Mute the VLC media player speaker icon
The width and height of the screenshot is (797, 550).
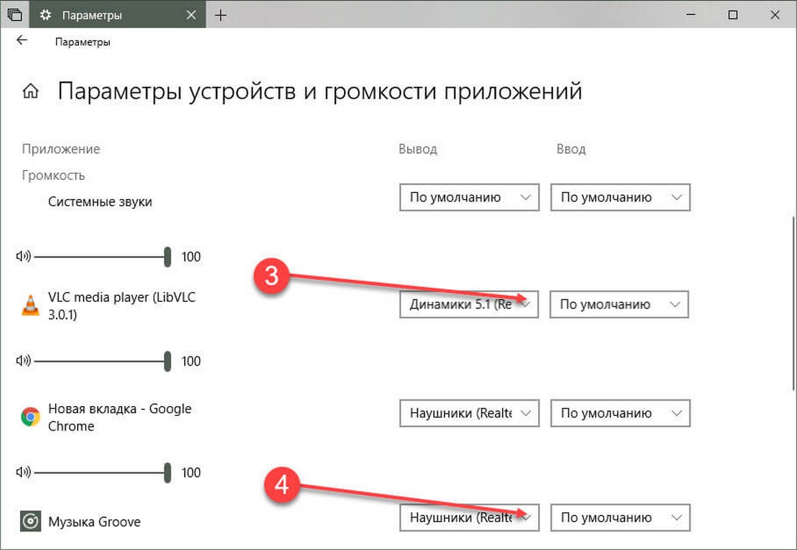pos(23,361)
